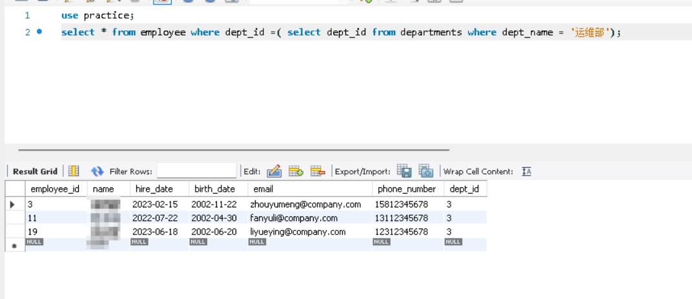The height and width of the screenshot is (299, 692).
Task: Click the phone_number column header
Action: pyautogui.click(x=407, y=189)
